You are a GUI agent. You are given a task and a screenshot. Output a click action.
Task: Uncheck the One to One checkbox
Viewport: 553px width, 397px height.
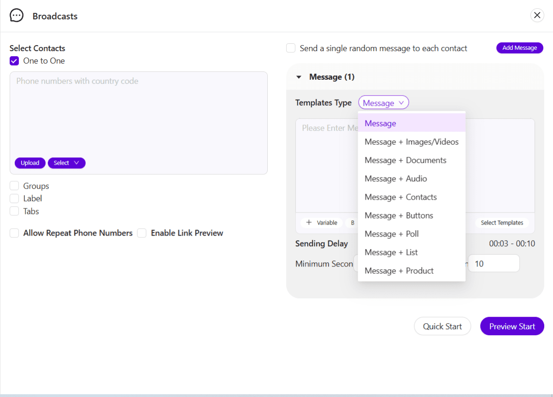pos(14,61)
